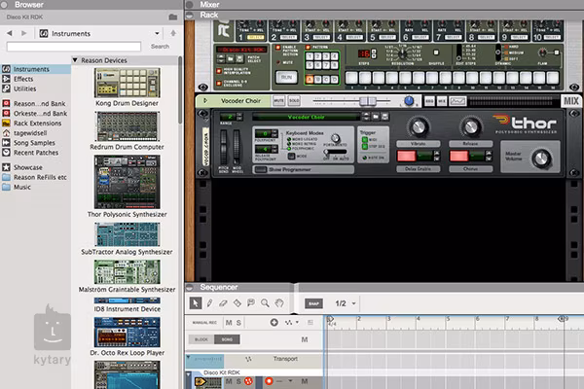This screenshot has height=389, width=584.
Task: Solo the Vocoder Choir mix channel
Action: 294,101
